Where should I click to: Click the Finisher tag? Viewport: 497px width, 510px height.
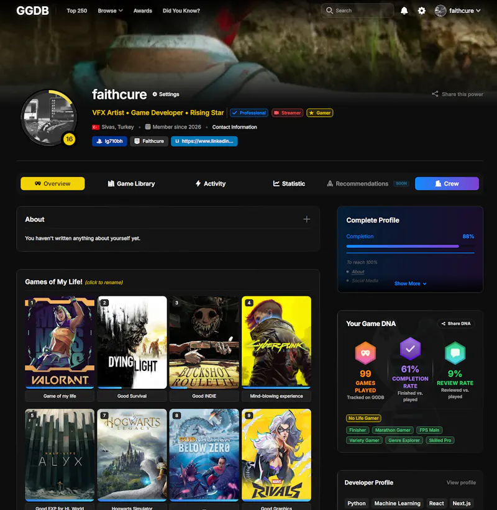(357, 430)
